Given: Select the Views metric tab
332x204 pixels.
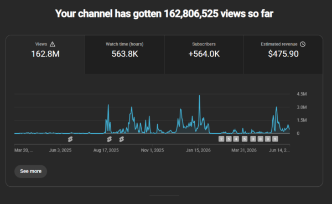Looking at the screenshot, I should click(45, 55).
